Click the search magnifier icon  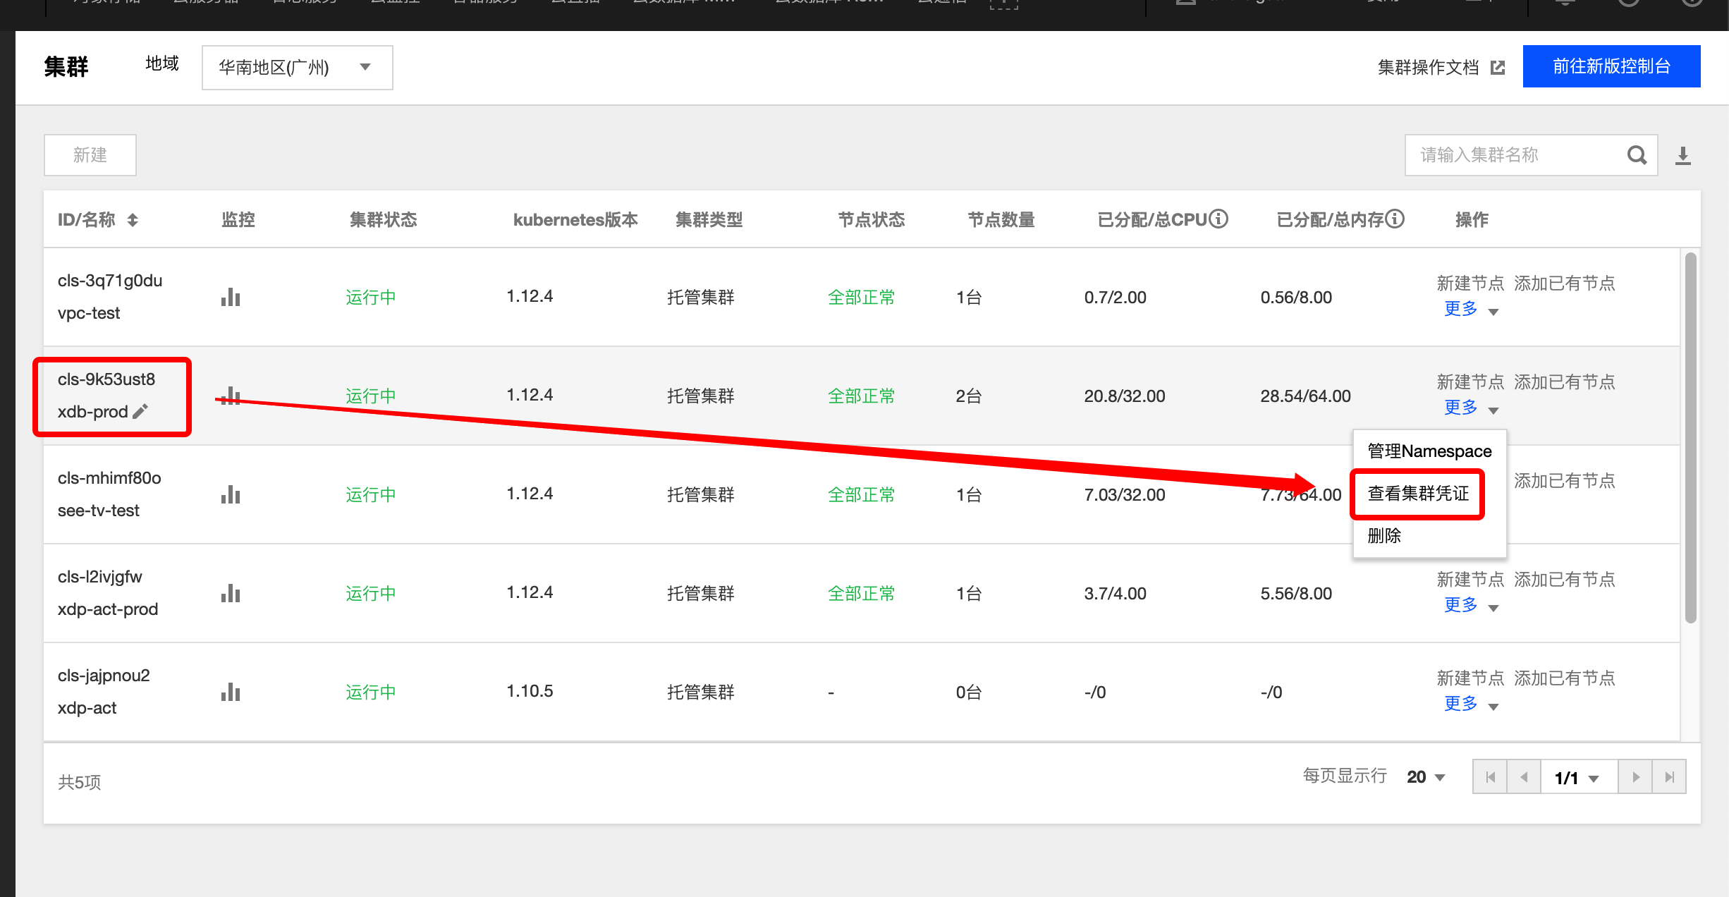coord(1637,155)
